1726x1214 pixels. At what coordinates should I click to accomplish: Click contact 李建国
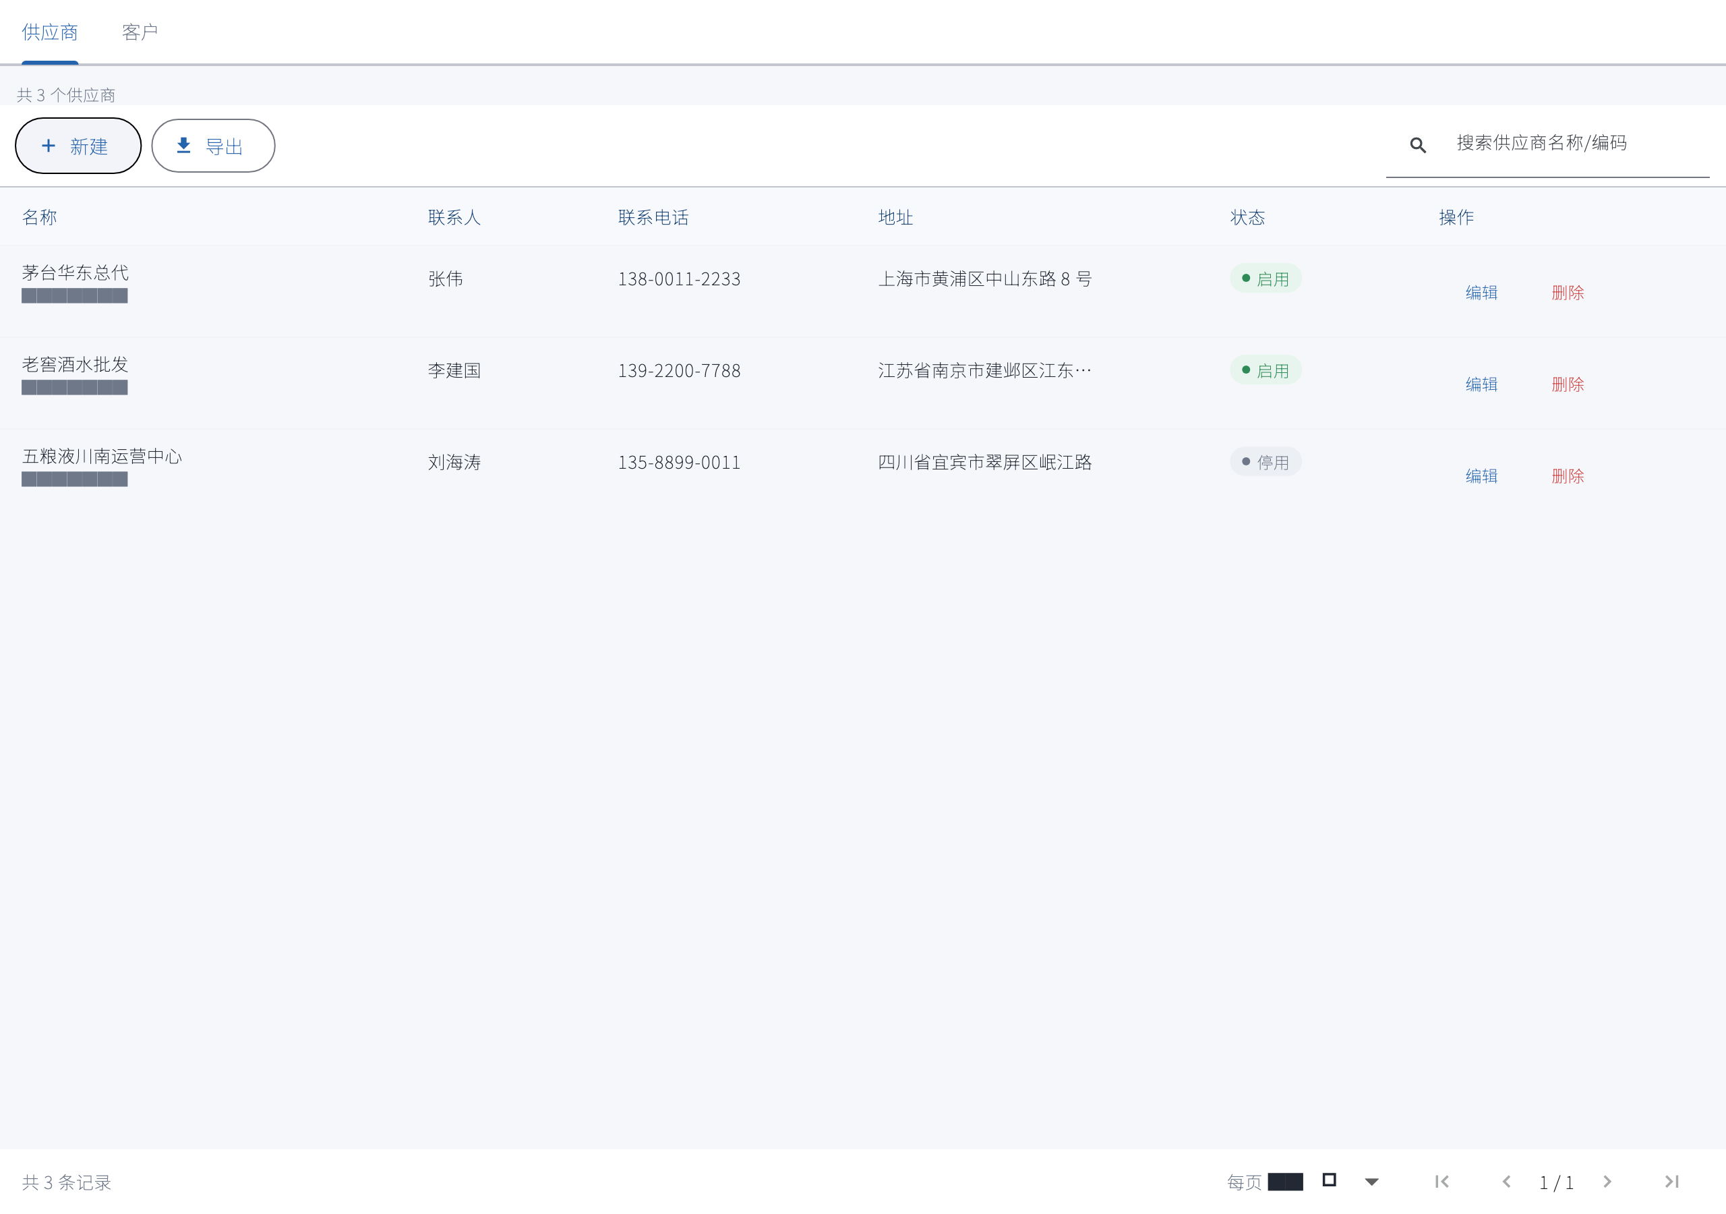454,371
